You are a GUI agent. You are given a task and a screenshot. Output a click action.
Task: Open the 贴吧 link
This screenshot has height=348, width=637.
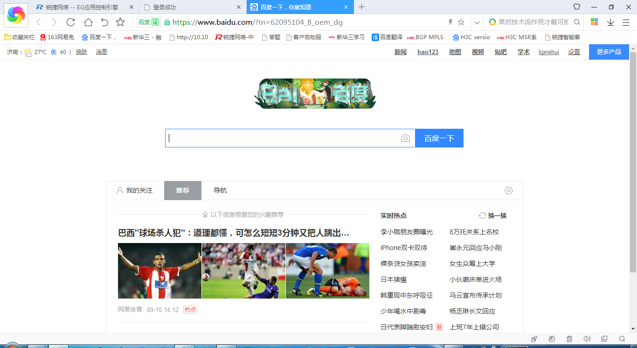point(501,52)
